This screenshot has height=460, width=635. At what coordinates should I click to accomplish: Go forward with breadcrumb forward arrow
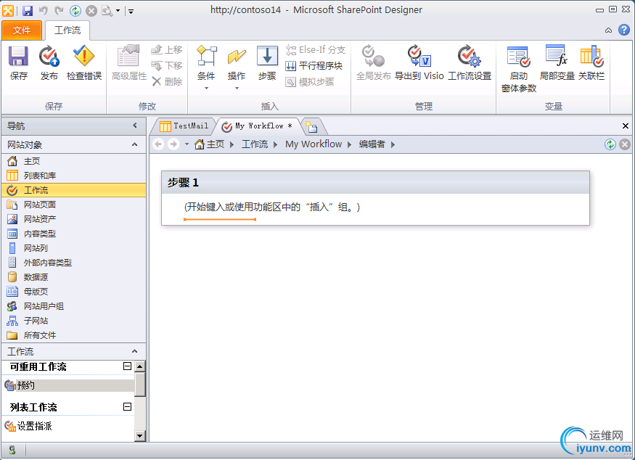173,144
